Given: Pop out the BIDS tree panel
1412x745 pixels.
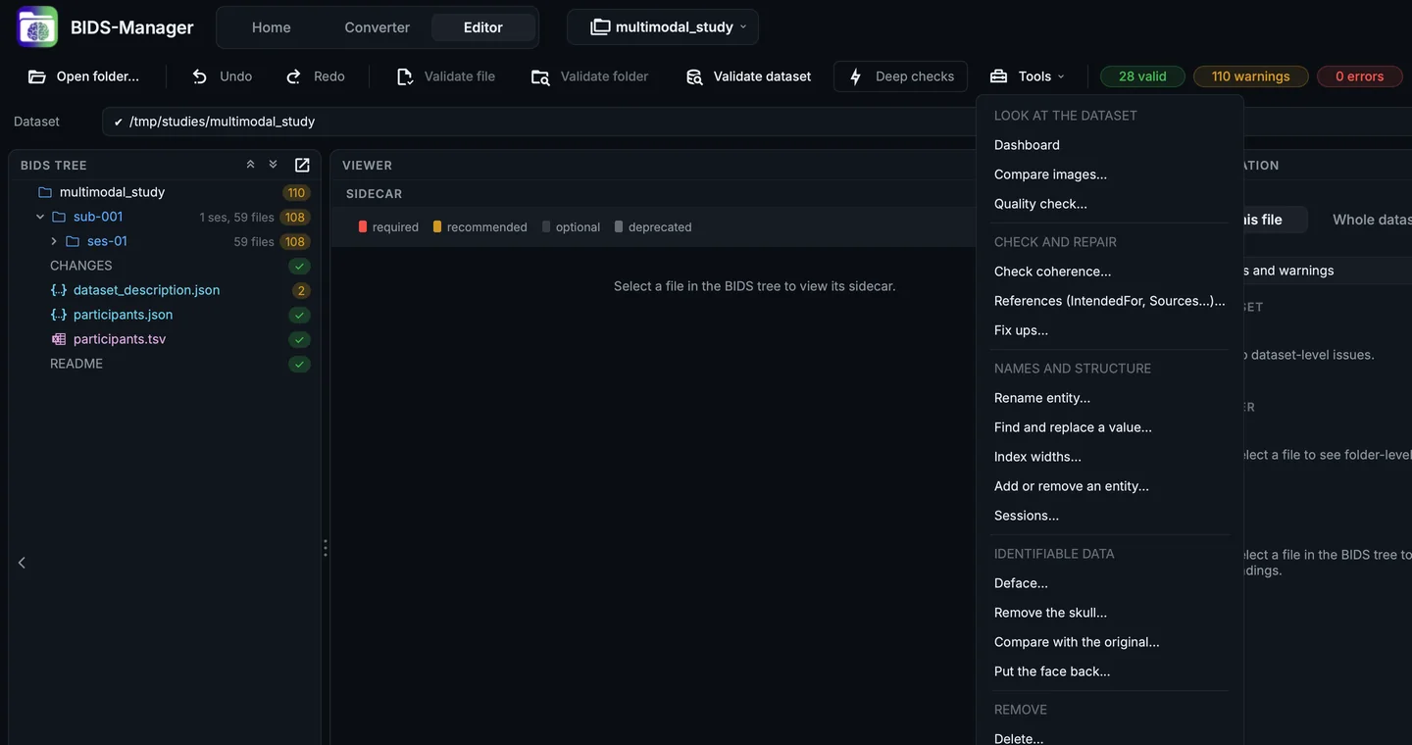Looking at the screenshot, I should pyautogui.click(x=302, y=165).
